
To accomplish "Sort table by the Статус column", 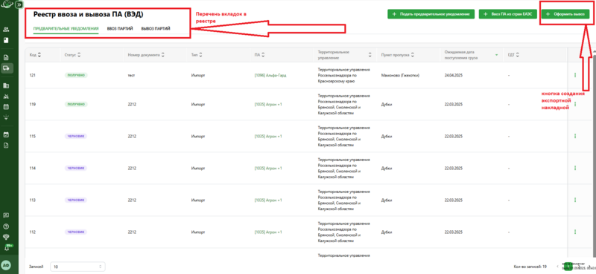I will 80,55.
